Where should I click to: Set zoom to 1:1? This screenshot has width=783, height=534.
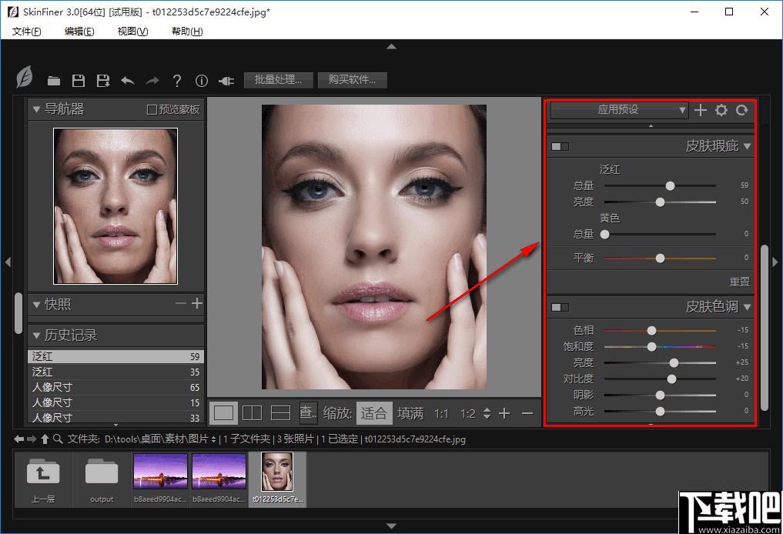coord(441,414)
